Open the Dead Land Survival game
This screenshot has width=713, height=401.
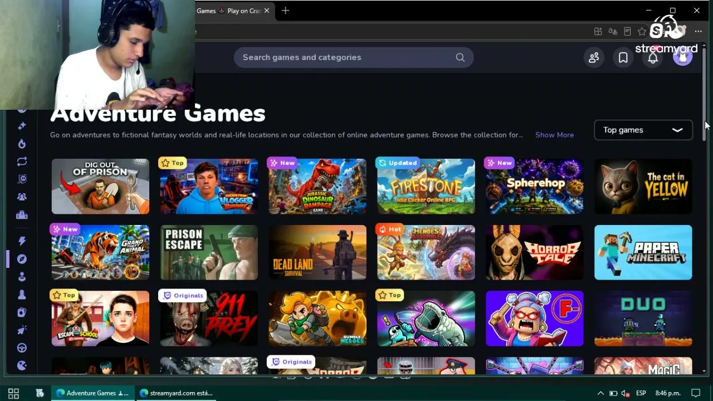[x=318, y=252]
